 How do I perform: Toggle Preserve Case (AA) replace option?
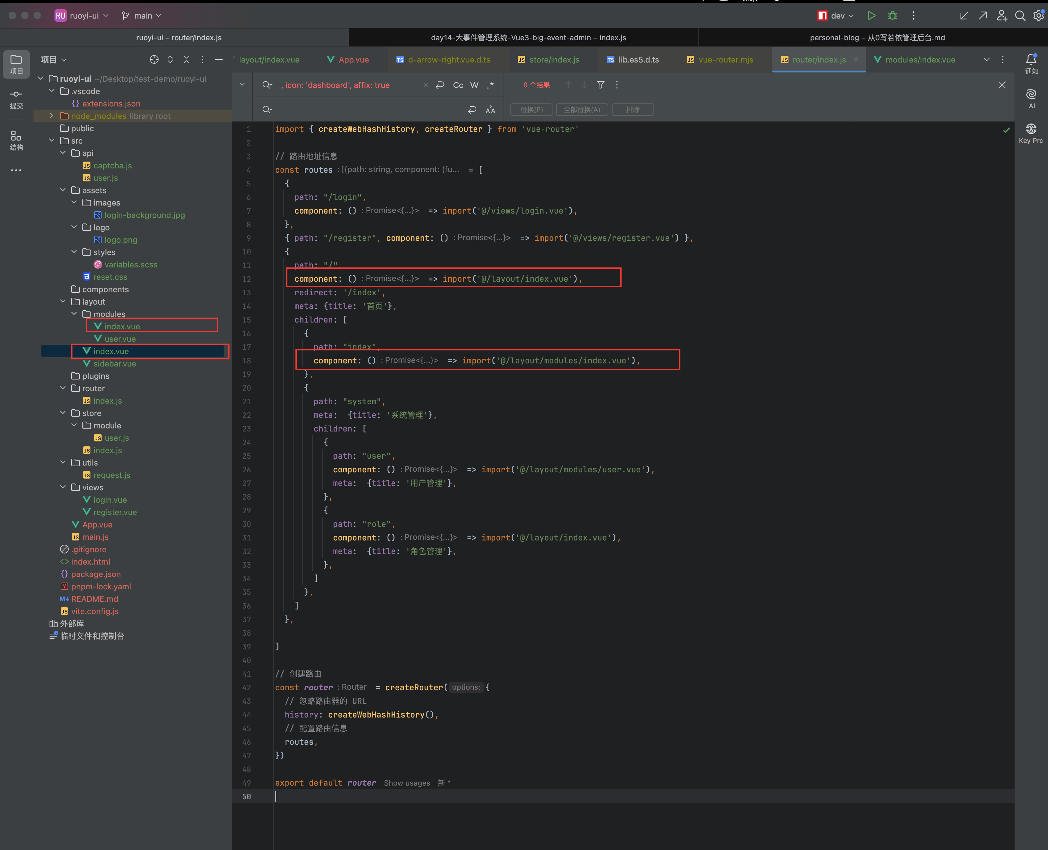coord(491,110)
